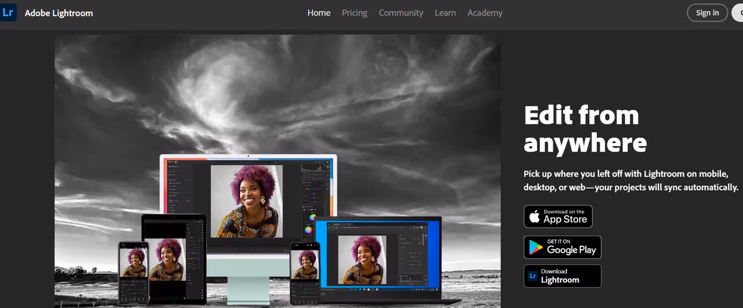Image resolution: width=743 pixels, height=308 pixels.
Task: Click the Apple logo in App Store badge
Action: point(535,216)
